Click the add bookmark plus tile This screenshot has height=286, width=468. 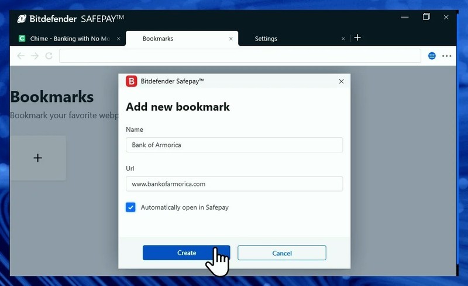[x=38, y=158]
